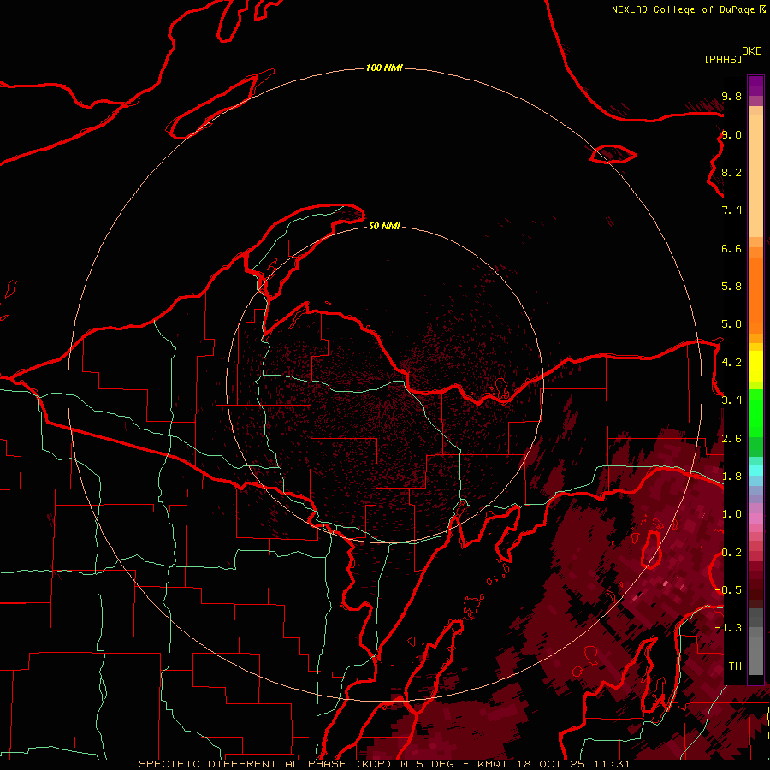
Task: Click the NEXLAB-College of DuPage credit text
Action: 684,9
